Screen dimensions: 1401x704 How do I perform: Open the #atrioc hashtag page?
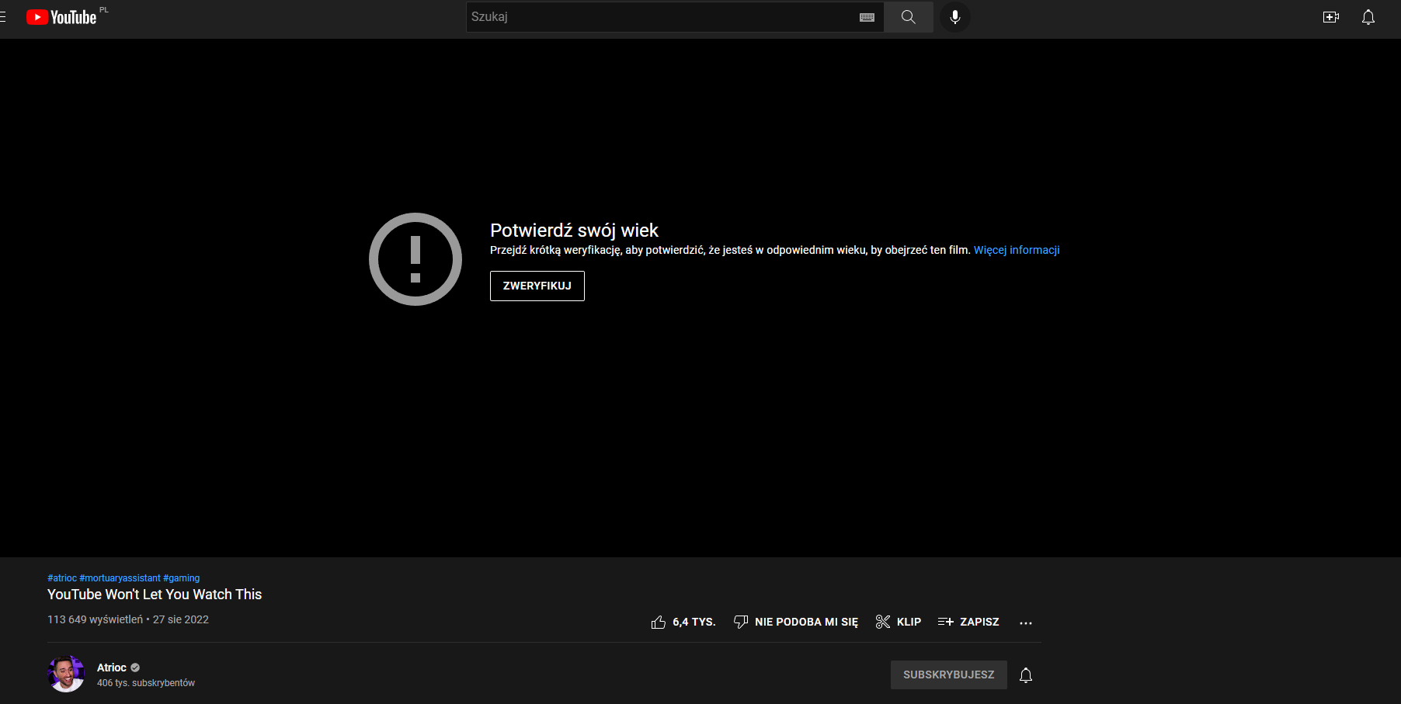(x=61, y=577)
